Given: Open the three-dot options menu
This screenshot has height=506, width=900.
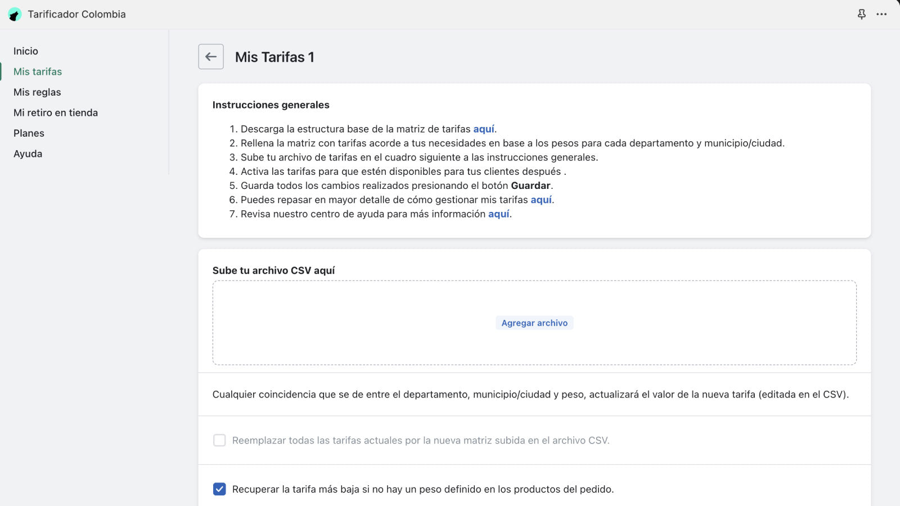Looking at the screenshot, I should point(881,14).
